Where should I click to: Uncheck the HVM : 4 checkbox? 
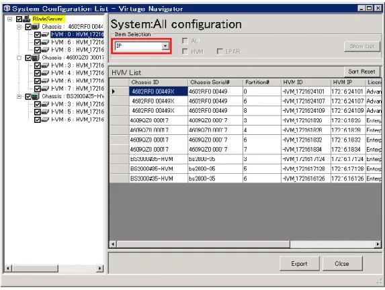[38, 73]
